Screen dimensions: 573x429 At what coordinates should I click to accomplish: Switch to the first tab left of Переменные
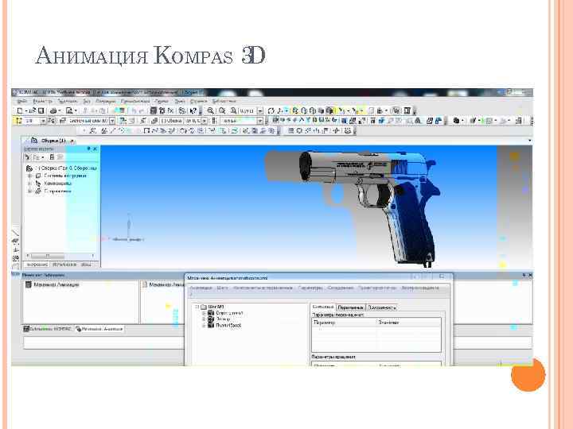click(x=323, y=307)
